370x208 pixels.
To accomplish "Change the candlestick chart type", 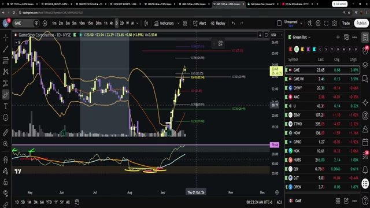I will coord(146,23).
